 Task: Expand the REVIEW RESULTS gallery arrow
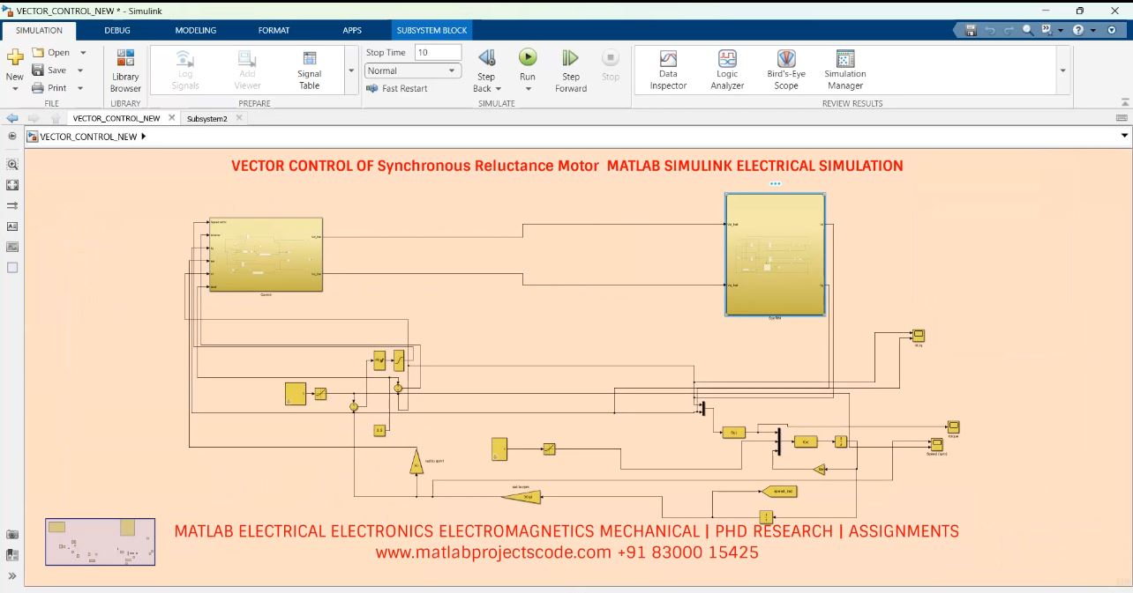pos(1062,70)
